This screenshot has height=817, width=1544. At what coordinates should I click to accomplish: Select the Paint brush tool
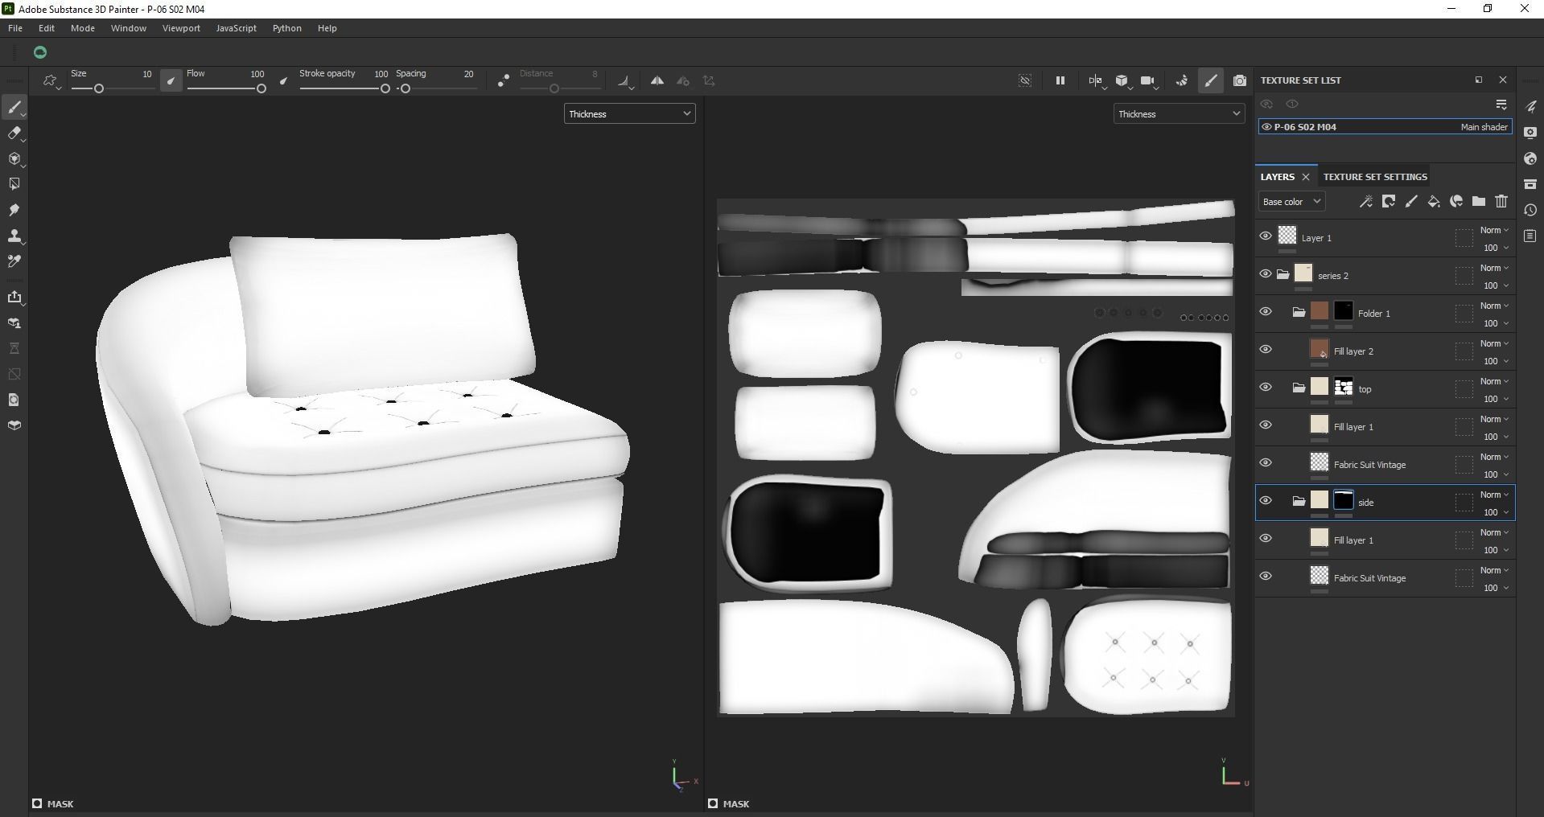pyautogui.click(x=14, y=107)
